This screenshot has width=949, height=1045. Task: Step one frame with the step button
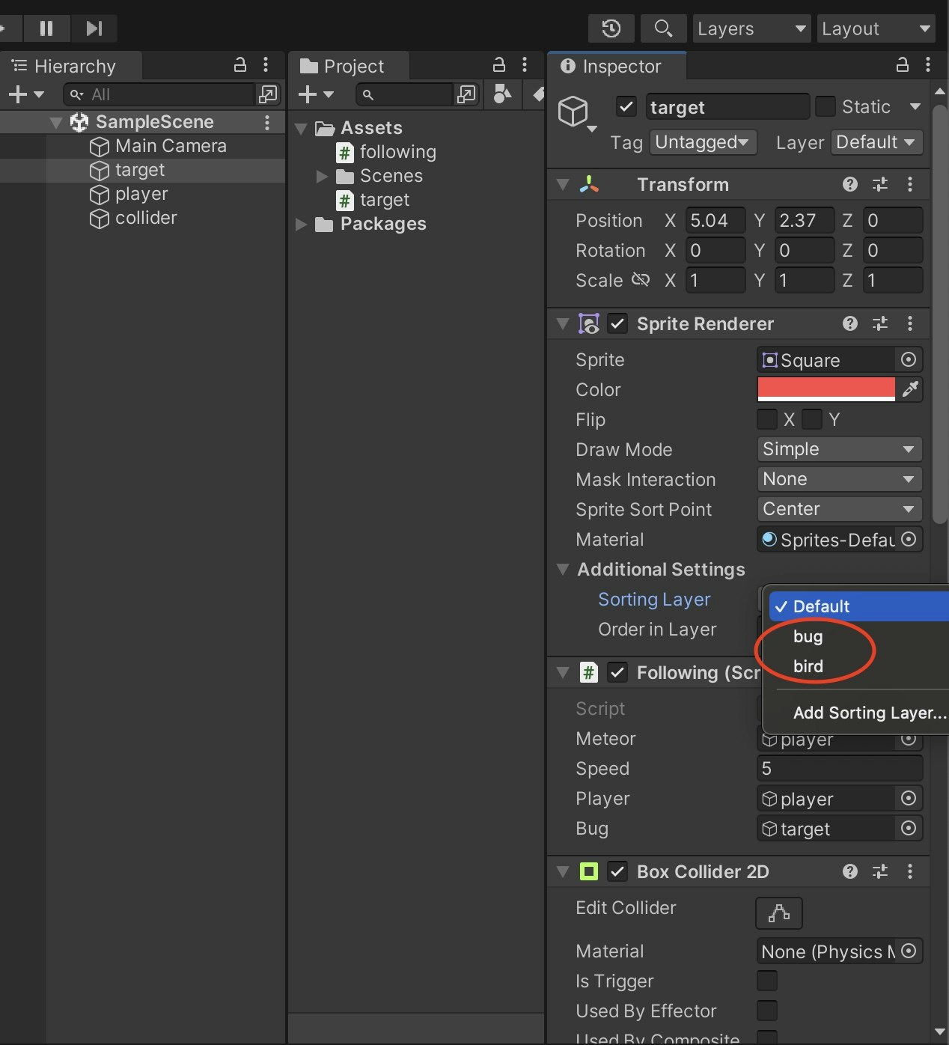coord(94,28)
